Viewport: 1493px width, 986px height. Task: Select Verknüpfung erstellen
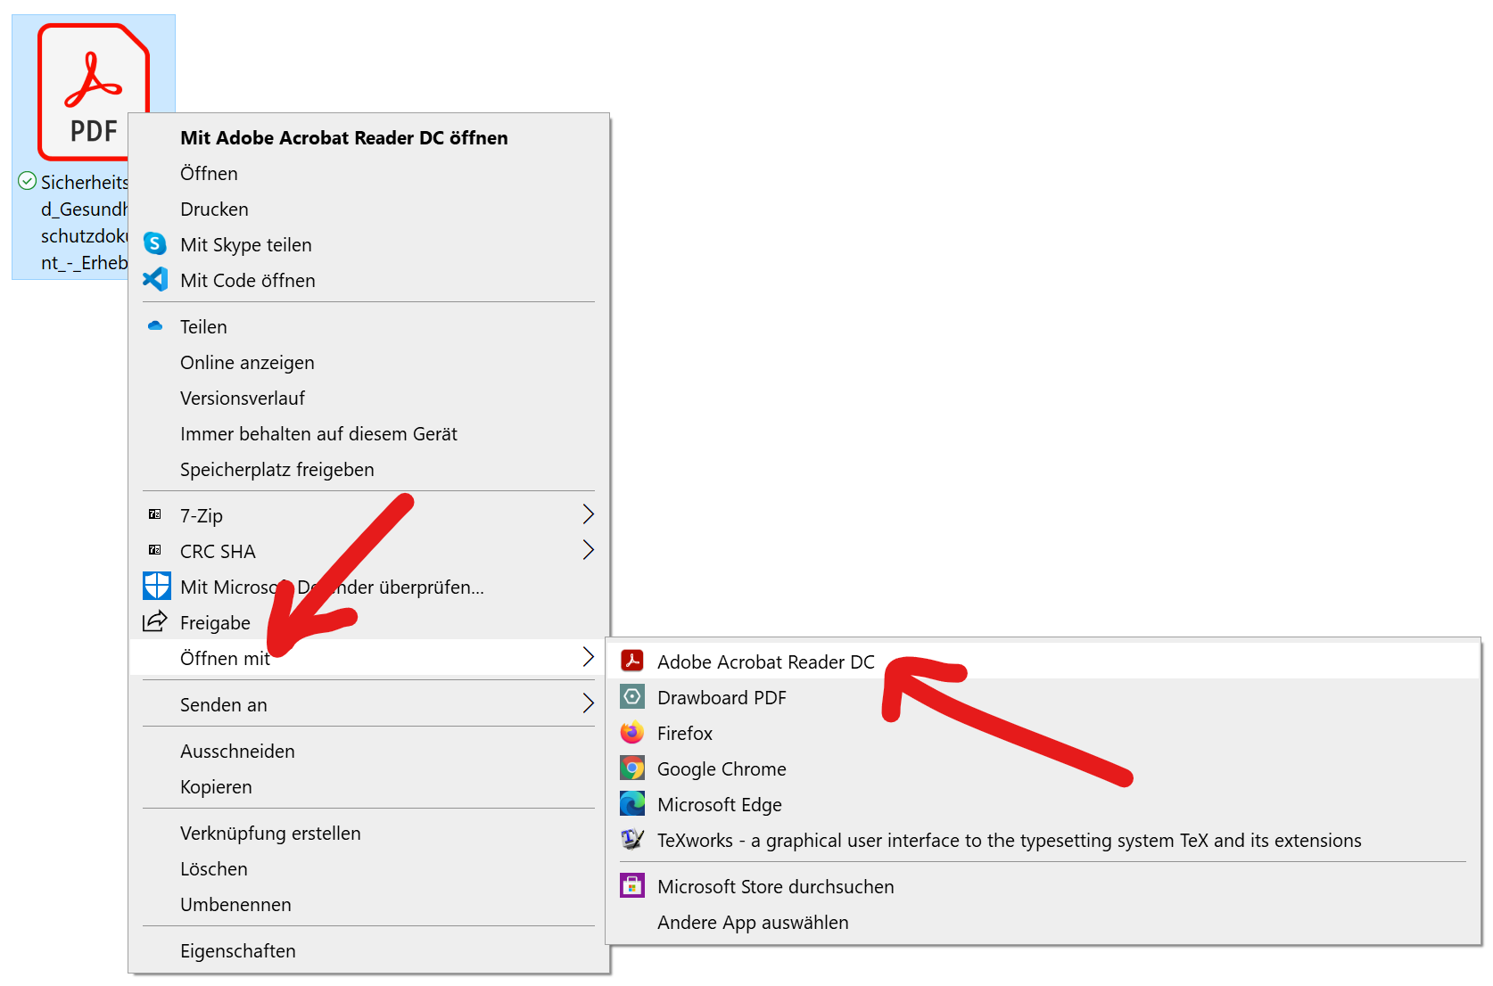point(369,833)
